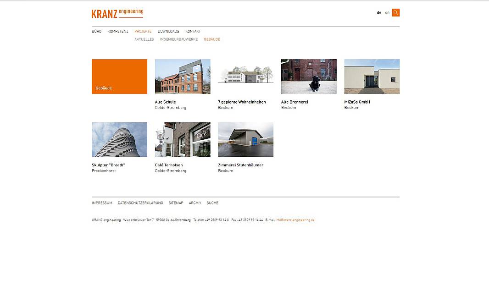
Task: Open the KOMPETENZ menu
Action: [x=118, y=31]
